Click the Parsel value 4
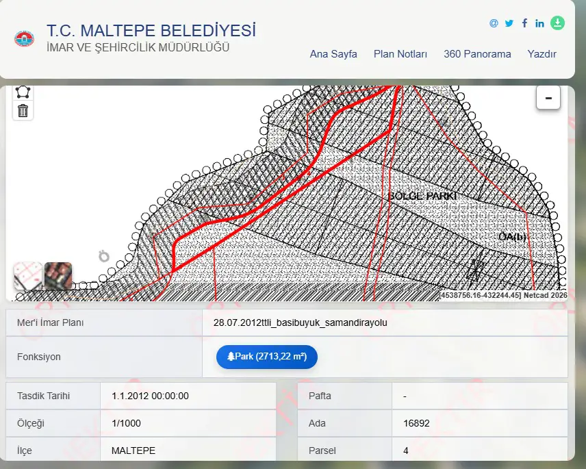Screen dimensions: 586x469 [x=406, y=451]
